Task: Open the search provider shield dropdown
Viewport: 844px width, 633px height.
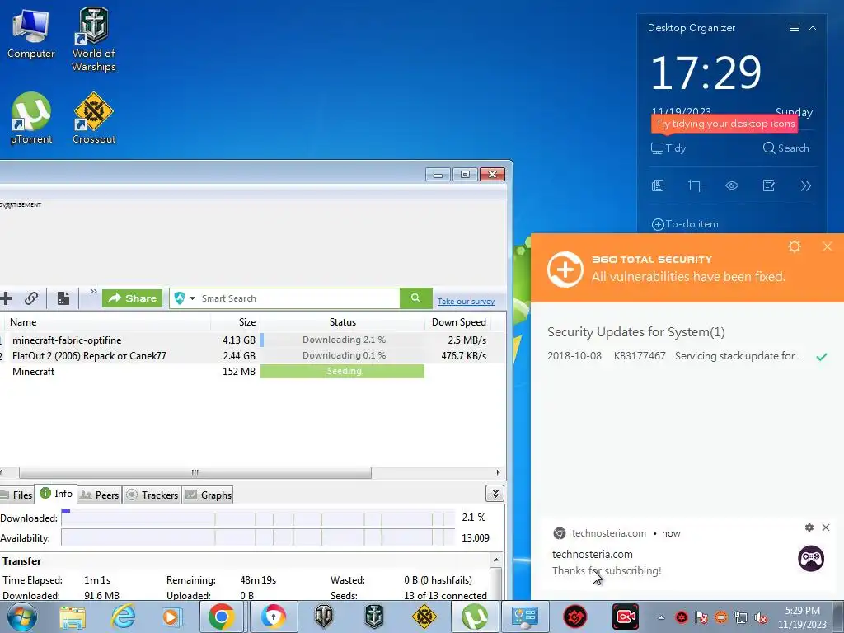Action: point(184,298)
